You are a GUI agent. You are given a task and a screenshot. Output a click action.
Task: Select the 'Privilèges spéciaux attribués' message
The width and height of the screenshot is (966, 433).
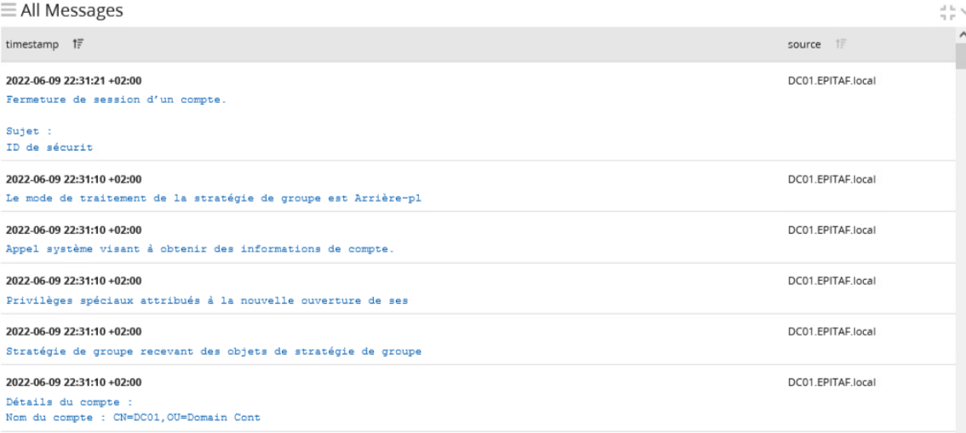tap(207, 300)
